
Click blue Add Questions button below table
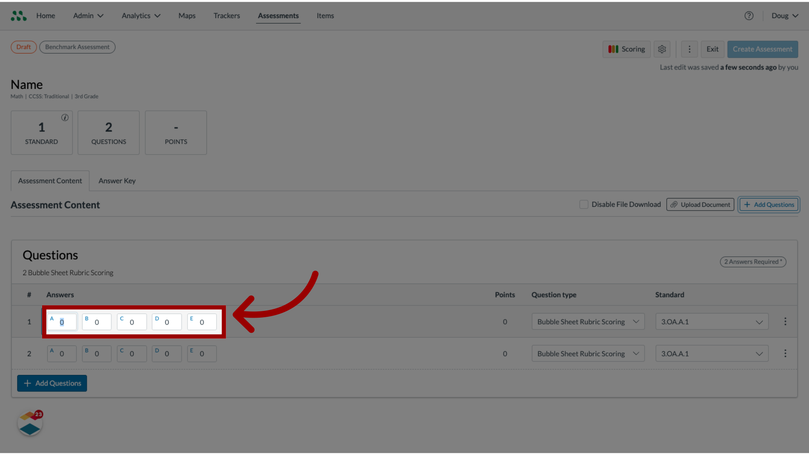pos(52,383)
